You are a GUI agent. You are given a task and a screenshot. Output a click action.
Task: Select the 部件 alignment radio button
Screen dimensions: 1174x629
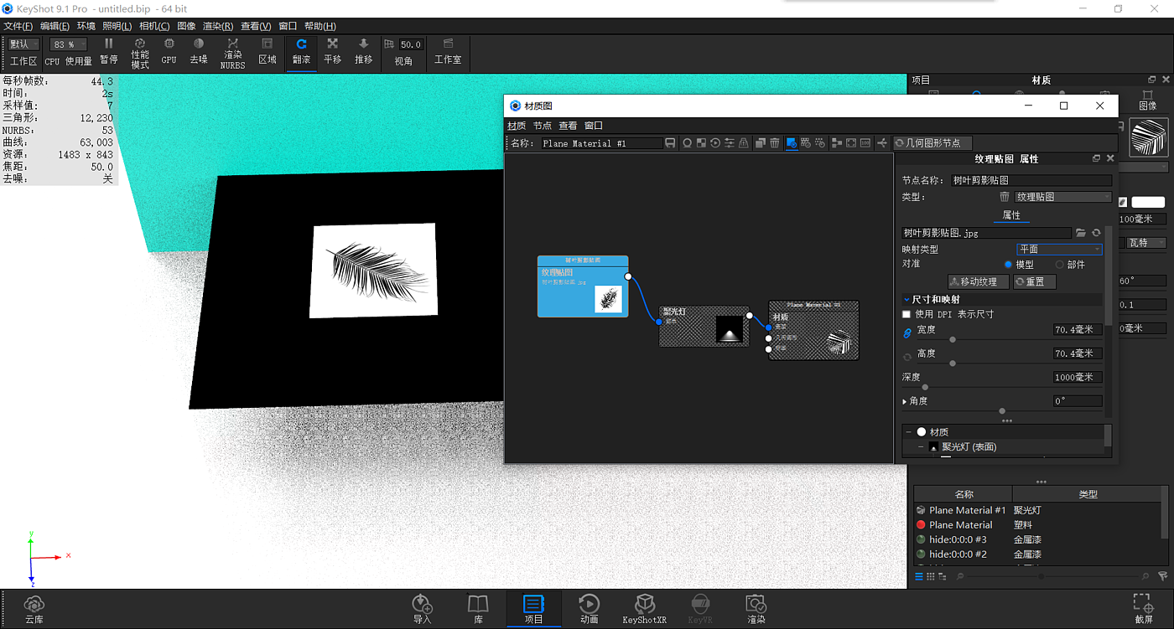click(x=1059, y=265)
